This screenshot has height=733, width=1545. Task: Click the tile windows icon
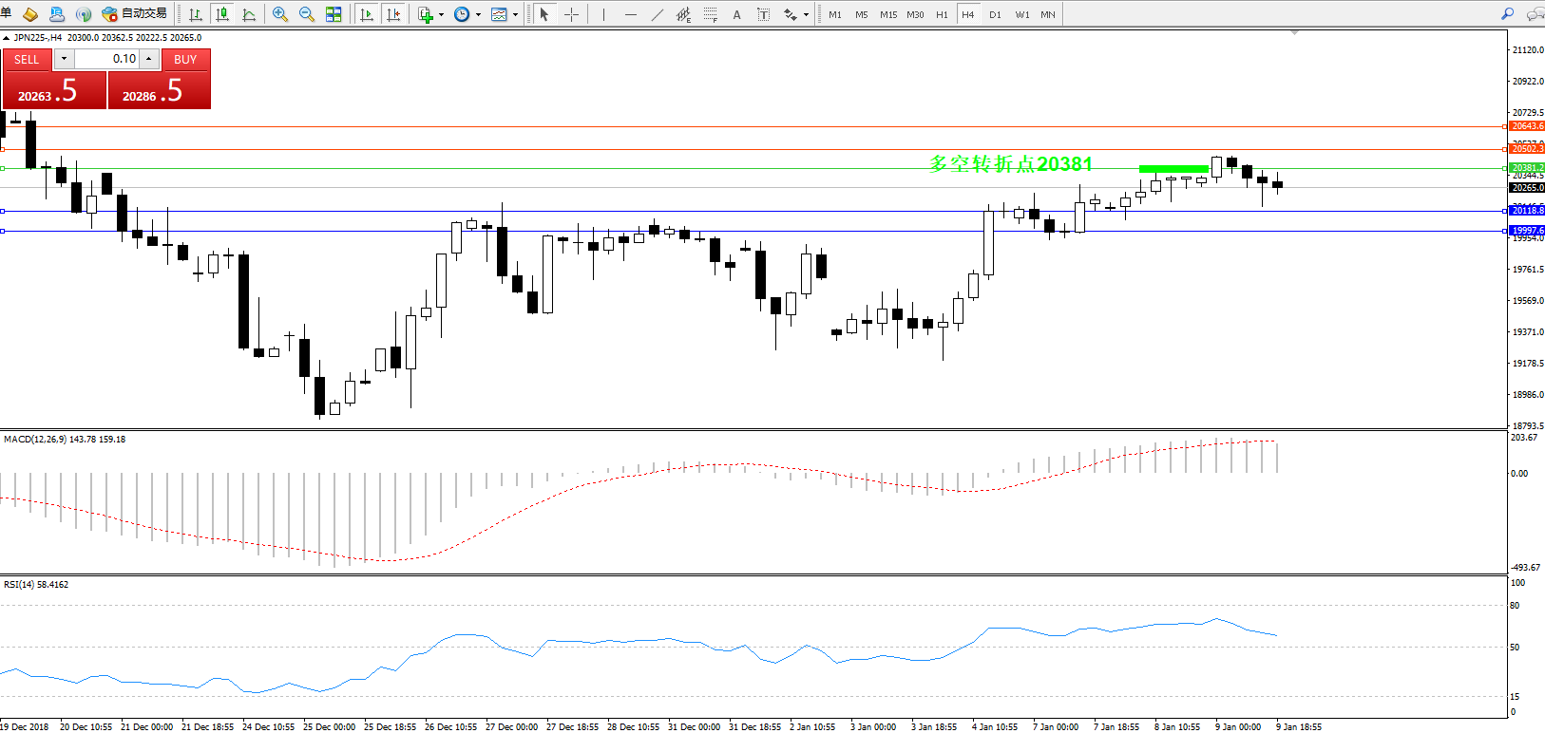(334, 14)
